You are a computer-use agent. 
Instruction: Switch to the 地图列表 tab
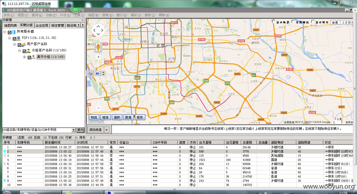[x=10, y=25]
